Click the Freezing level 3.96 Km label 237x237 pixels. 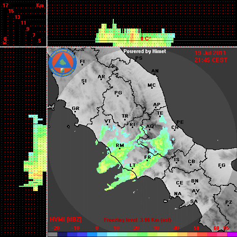137,220
